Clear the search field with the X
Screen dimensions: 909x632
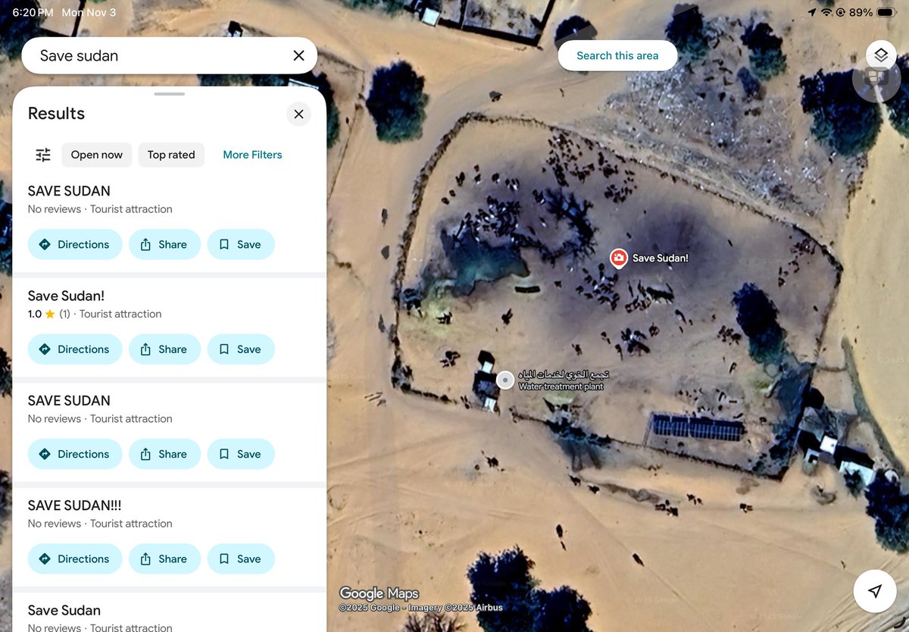298,55
